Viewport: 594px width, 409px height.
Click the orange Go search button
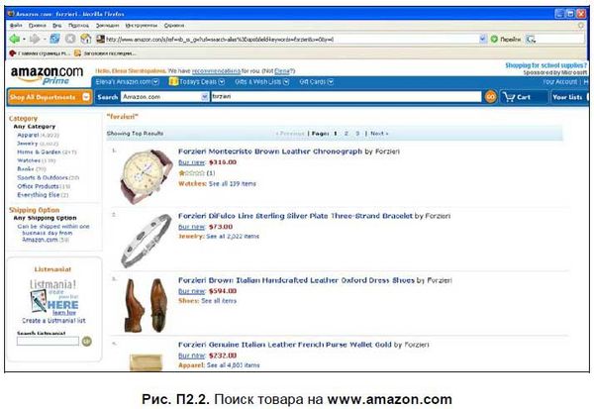coord(490,97)
